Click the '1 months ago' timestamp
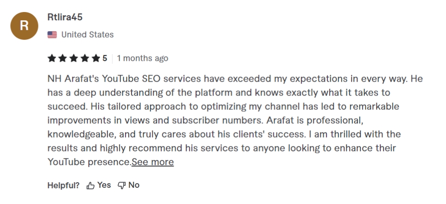The image size is (446, 204). point(143,58)
